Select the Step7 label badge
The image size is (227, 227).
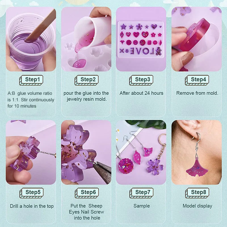click(141, 193)
